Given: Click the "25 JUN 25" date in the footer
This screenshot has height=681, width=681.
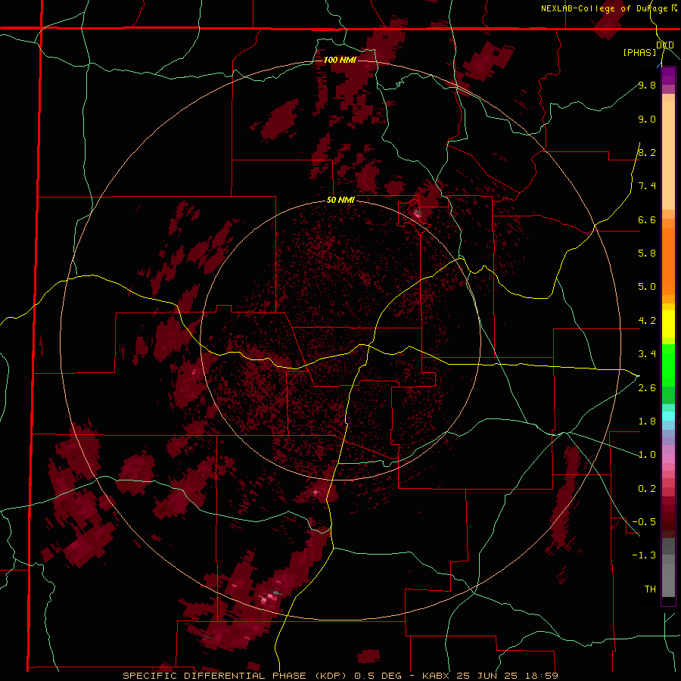Looking at the screenshot, I should click(487, 676).
